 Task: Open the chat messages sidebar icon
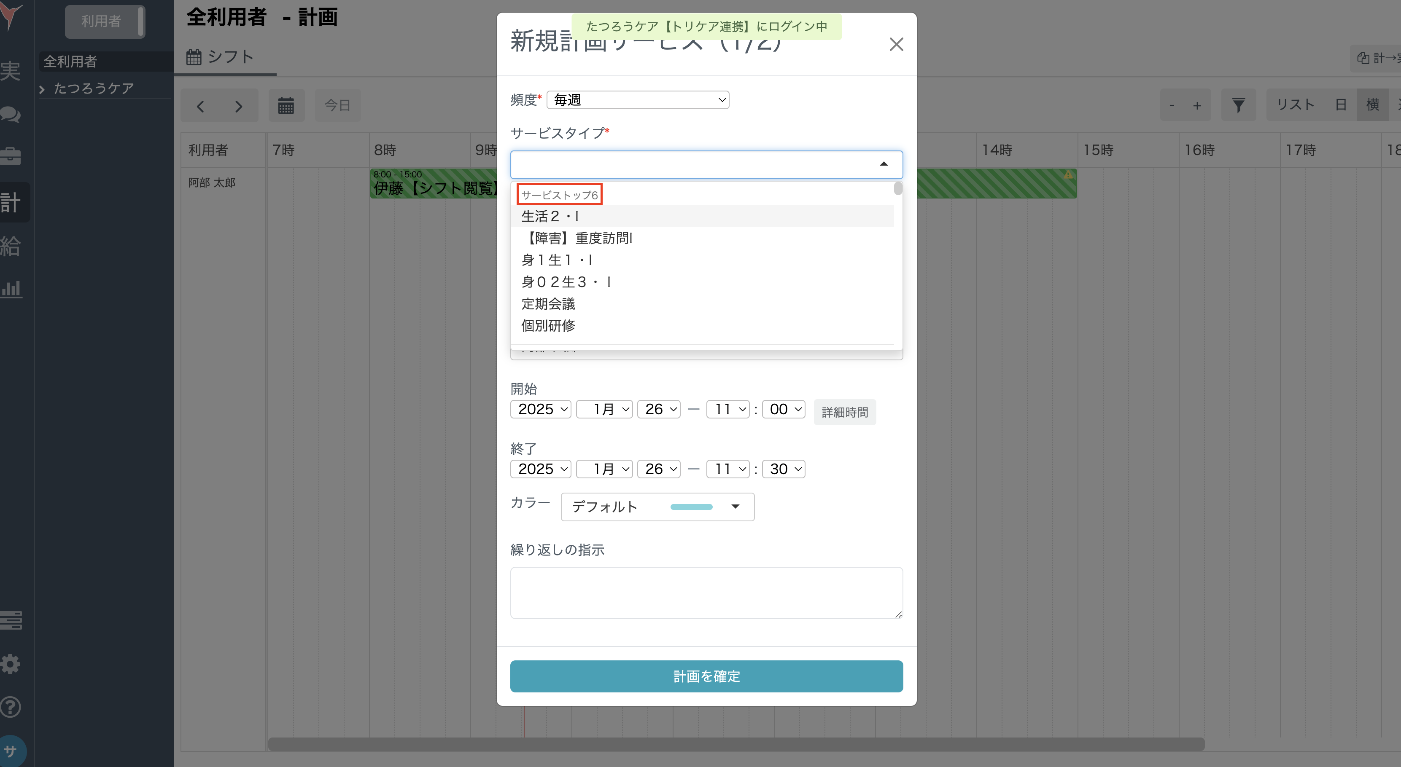coord(11,115)
